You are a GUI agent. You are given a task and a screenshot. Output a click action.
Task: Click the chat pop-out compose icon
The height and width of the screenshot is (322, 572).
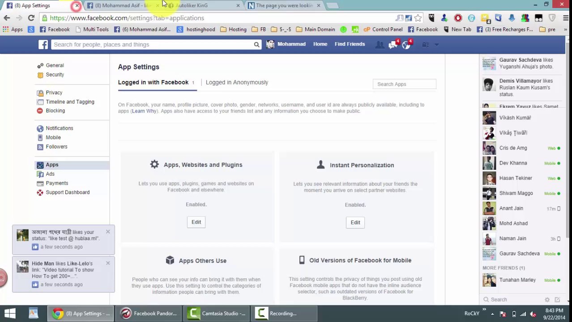click(x=557, y=300)
